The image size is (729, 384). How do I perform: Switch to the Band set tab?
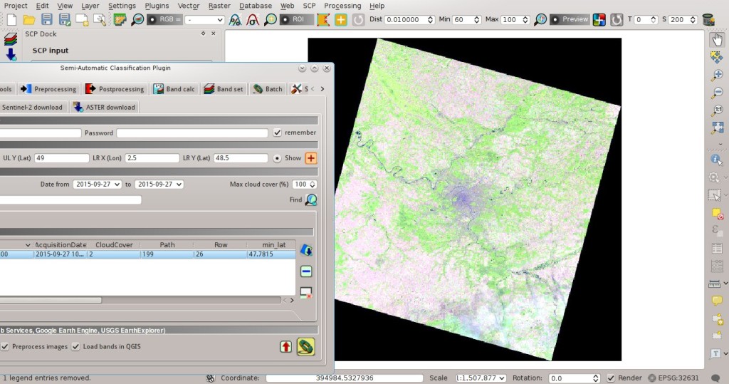click(x=224, y=89)
